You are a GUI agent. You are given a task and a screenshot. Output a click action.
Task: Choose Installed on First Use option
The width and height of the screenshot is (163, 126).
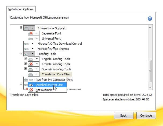coord(47,85)
